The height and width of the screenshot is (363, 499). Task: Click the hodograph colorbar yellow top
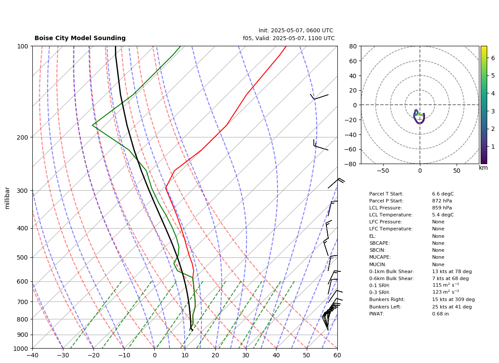click(484, 48)
